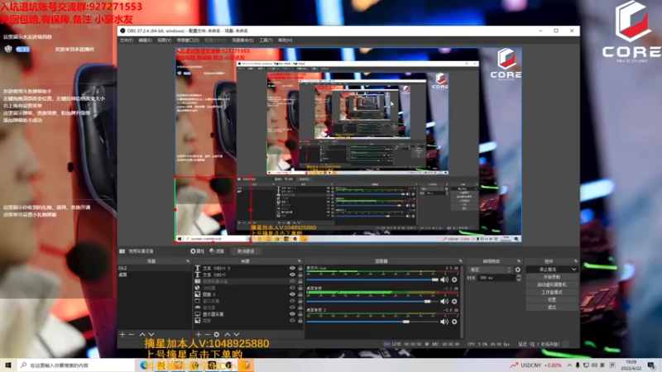Image resolution: width=662 pixels, height=372 pixels.
Task: Add a new source with plus icon
Action: pos(199,335)
